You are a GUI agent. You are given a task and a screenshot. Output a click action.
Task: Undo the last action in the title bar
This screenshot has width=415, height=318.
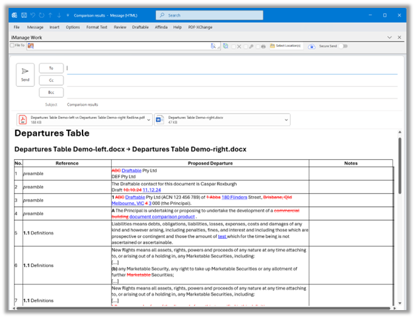(x=33, y=15)
